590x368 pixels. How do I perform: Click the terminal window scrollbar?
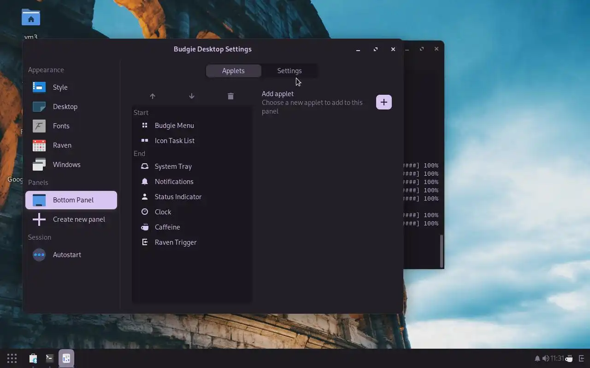tap(441, 251)
